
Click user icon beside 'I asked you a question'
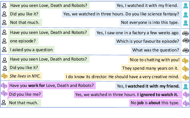[4, 50]
